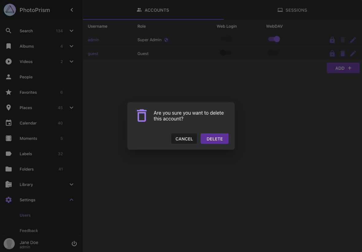362x252 pixels.
Task: Click the trash icon in the confirmation dialog
Action: coord(141,116)
